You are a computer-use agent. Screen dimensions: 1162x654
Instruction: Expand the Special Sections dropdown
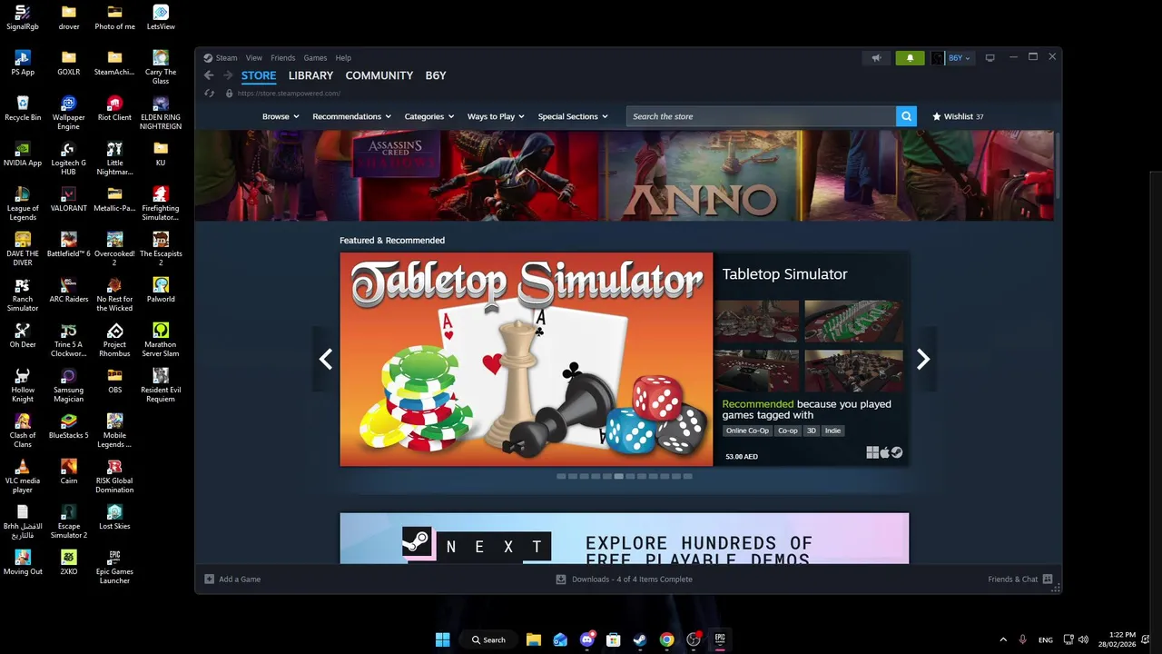[573, 116]
